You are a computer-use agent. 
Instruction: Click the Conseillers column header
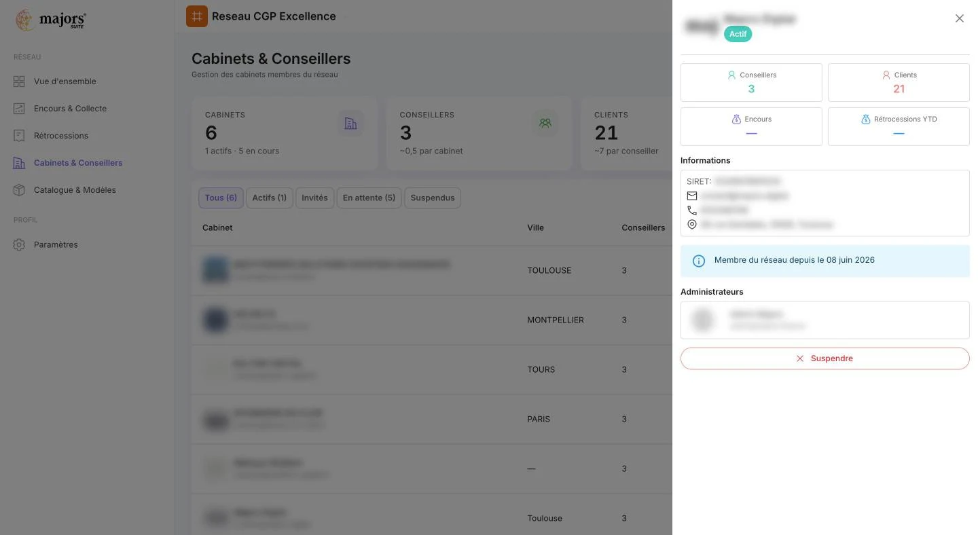click(643, 227)
